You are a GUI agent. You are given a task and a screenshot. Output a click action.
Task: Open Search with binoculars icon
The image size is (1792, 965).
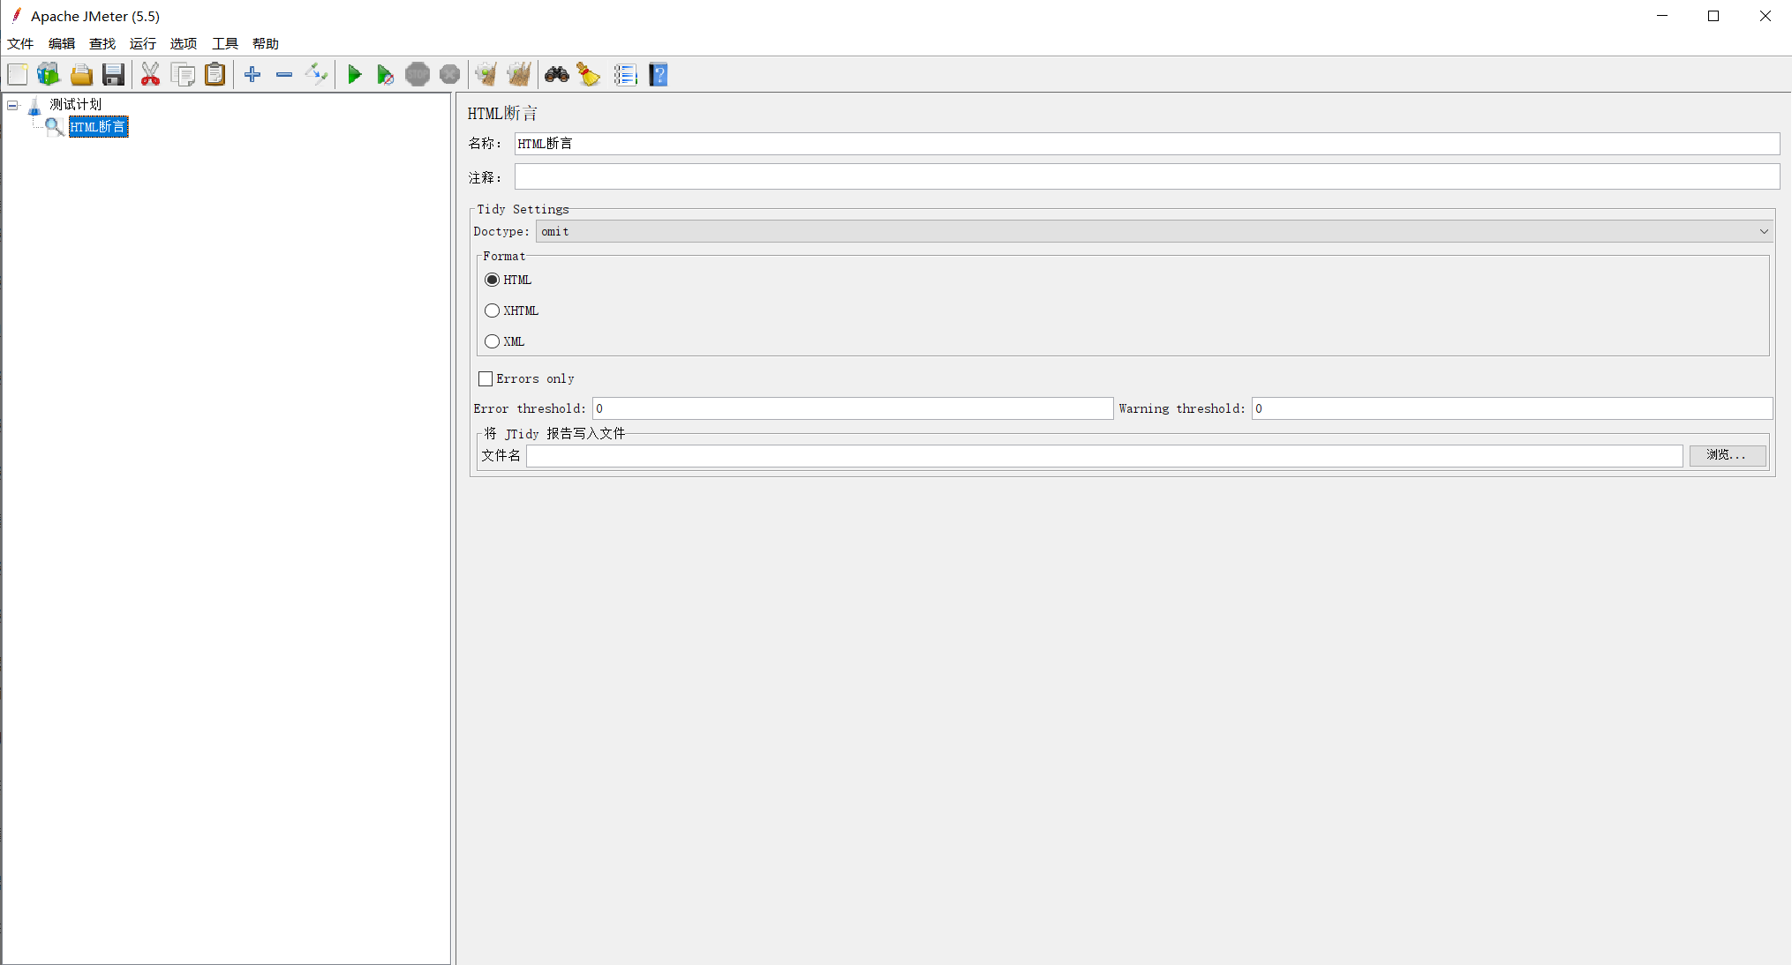click(556, 75)
